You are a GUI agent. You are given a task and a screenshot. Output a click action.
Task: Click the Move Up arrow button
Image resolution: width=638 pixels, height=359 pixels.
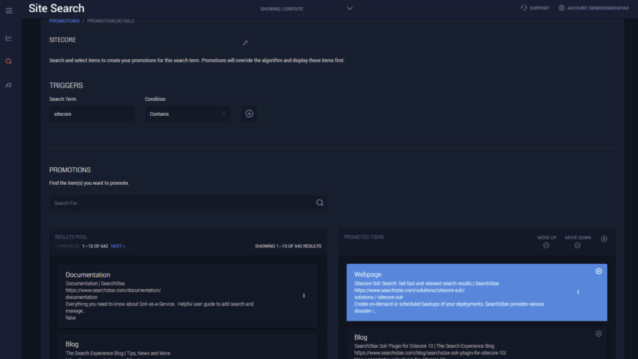tap(546, 245)
